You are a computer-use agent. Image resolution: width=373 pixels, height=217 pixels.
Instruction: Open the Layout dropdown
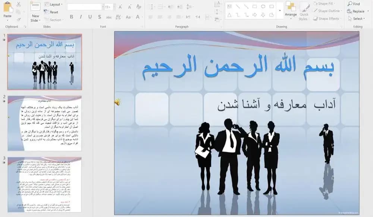pyautogui.click(x=53, y=4)
